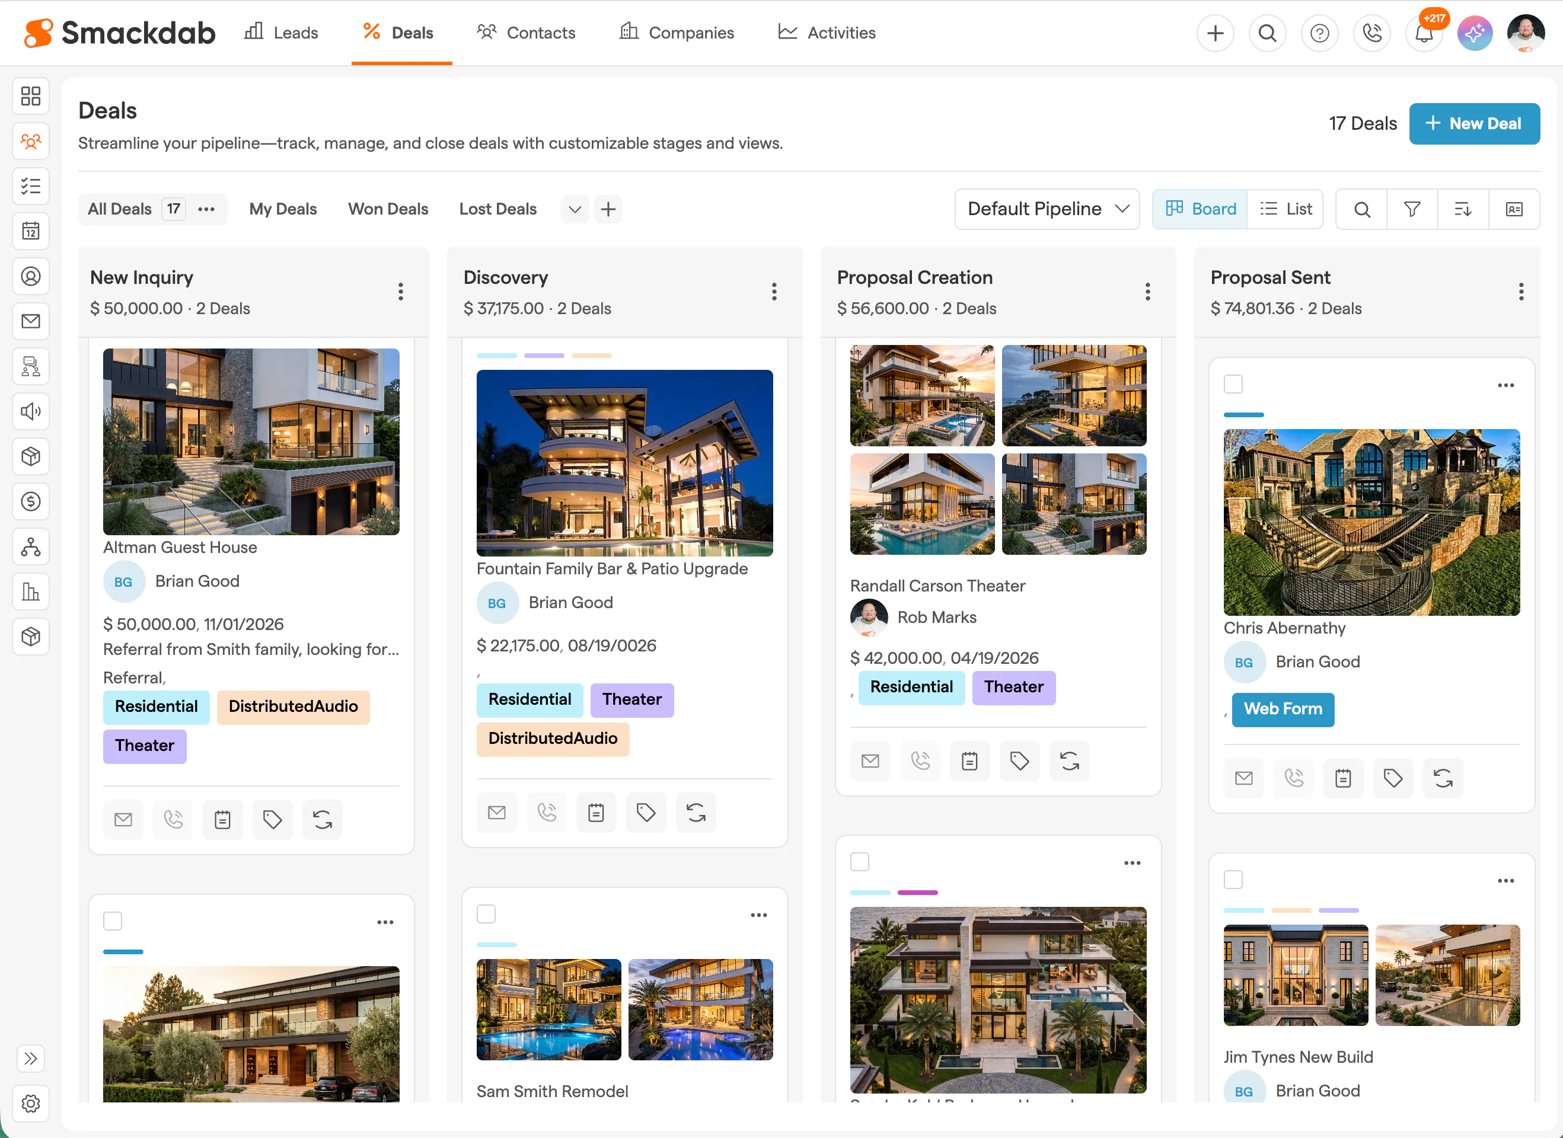Open the user profile avatar menu
Image resolution: width=1563 pixels, height=1138 pixels.
coord(1526,33)
